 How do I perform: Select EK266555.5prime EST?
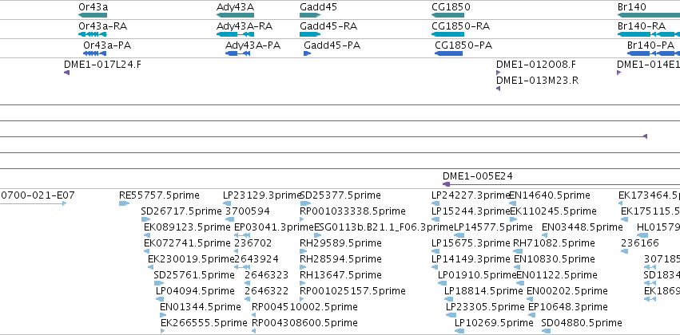click(x=163, y=331)
